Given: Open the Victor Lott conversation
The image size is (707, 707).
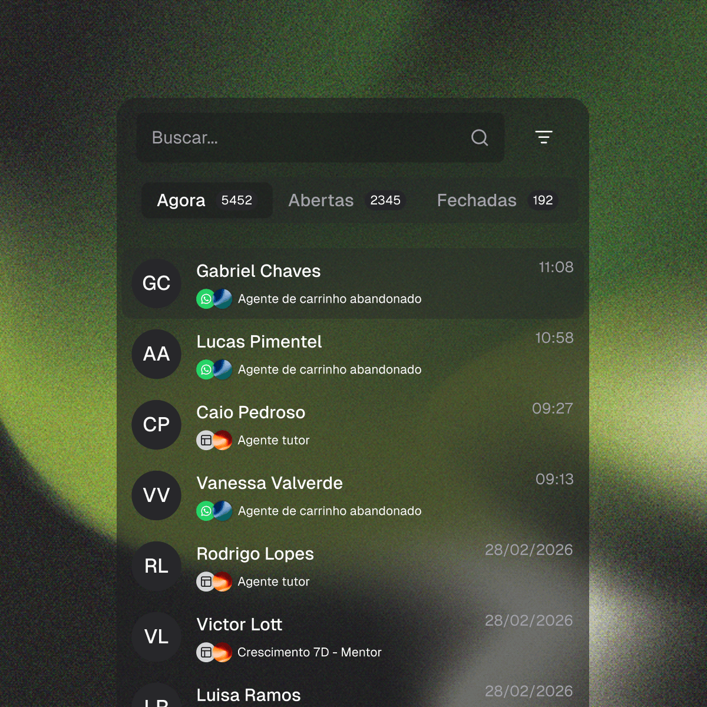Looking at the screenshot, I should 353,637.
